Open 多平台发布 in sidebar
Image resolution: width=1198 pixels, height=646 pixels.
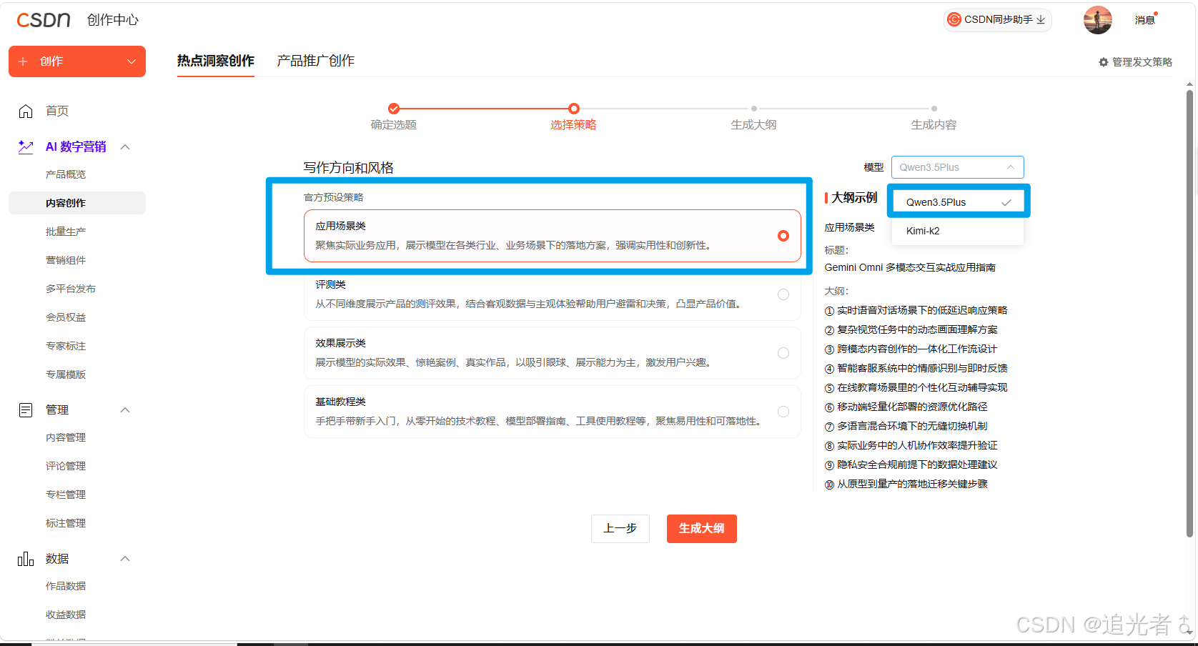(71, 289)
